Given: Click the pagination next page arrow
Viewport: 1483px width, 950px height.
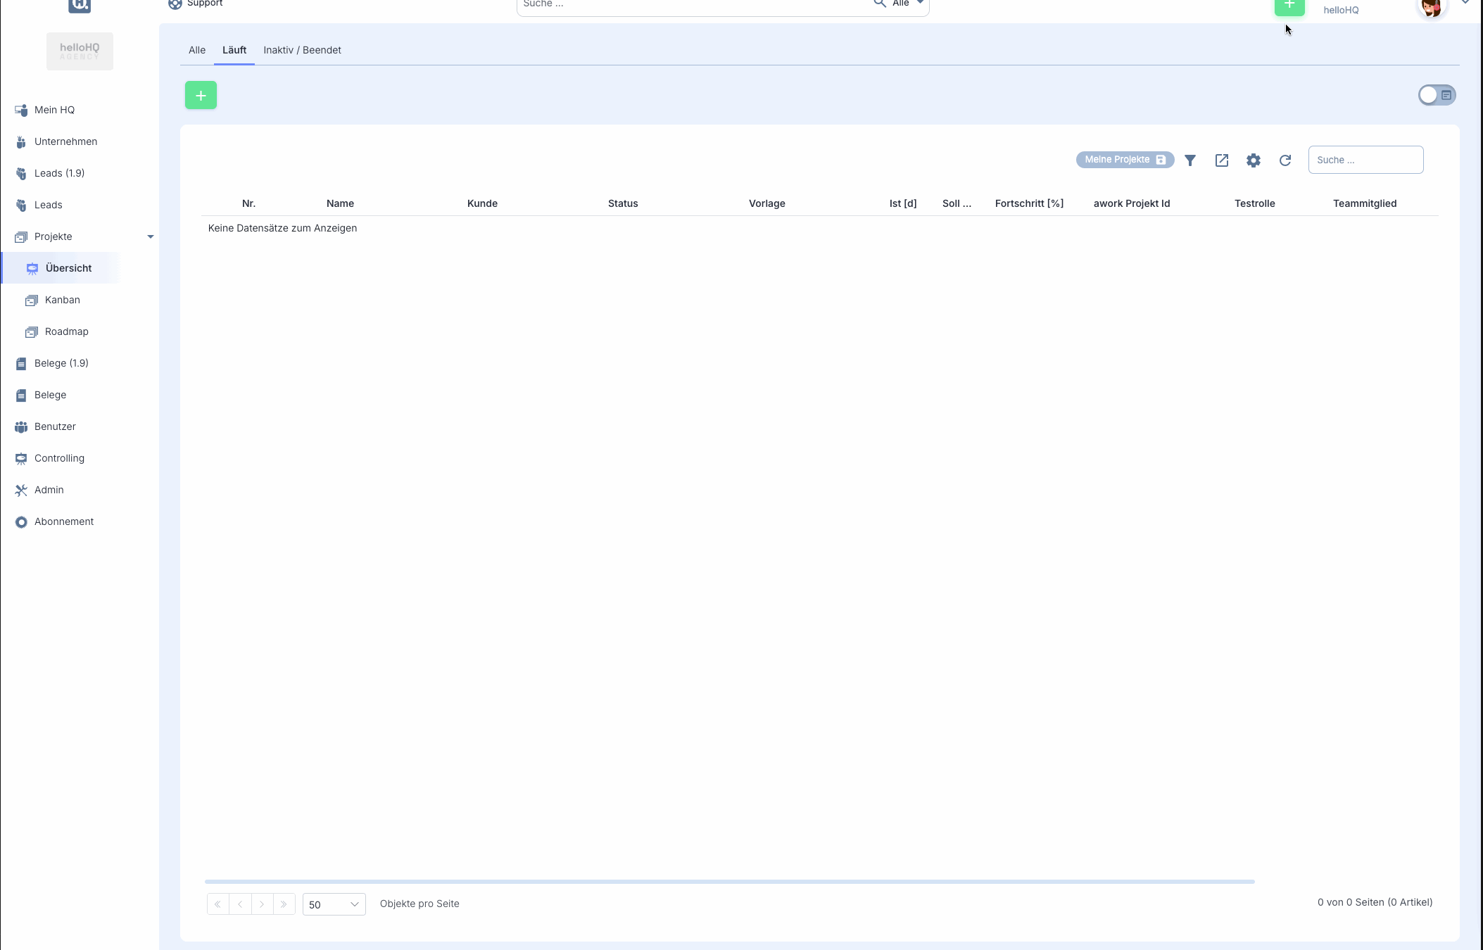Looking at the screenshot, I should coord(262,904).
